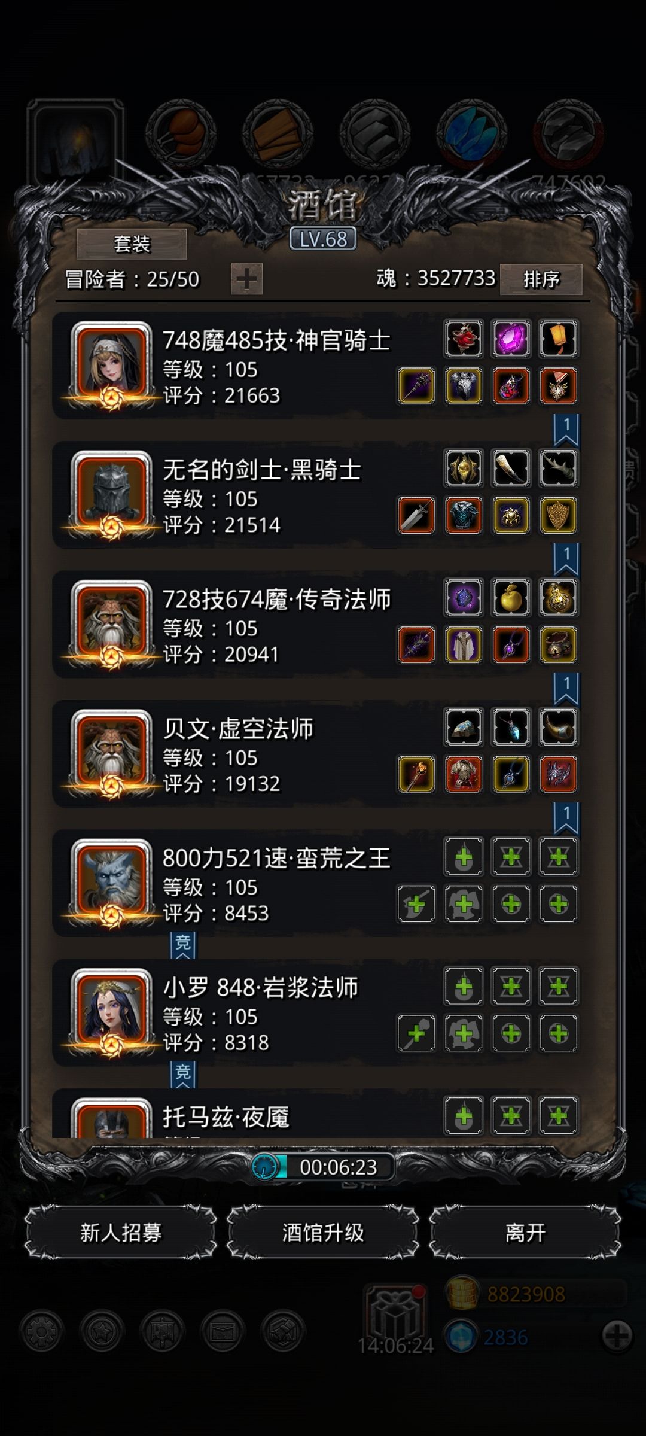
Task: Tap the sword weapon slot of 黑骑士
Action: (x=416, y=515)
